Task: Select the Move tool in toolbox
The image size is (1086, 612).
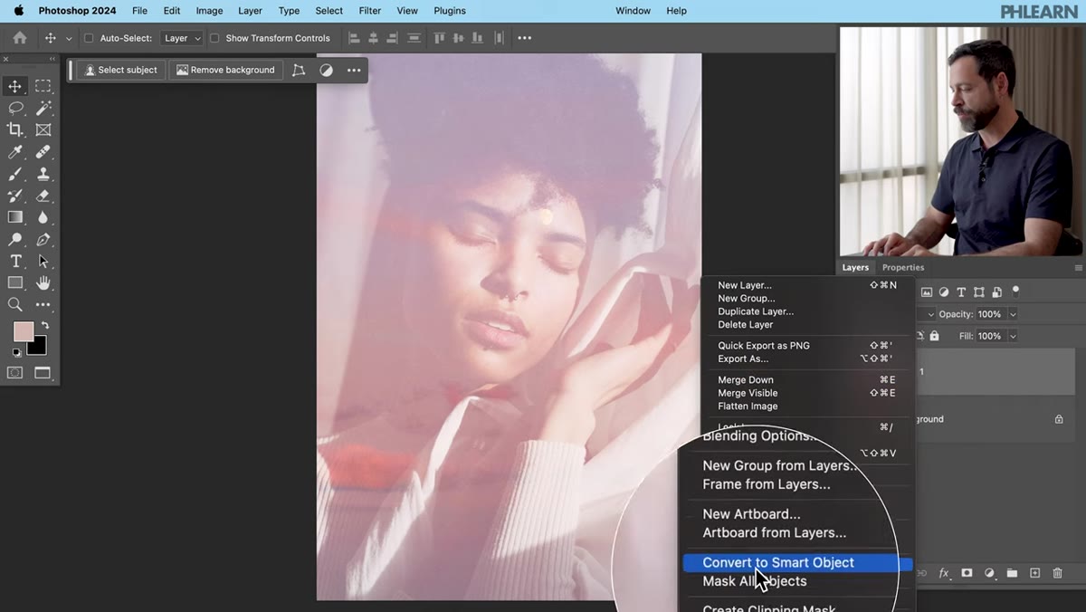Action: pos(15,86)
